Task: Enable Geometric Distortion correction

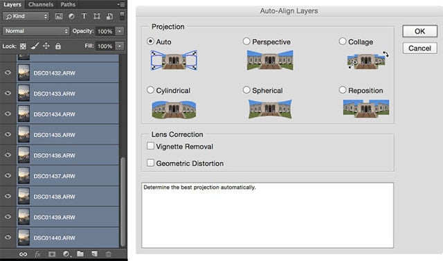Action: pyautogui.click(x=150, y=163)
